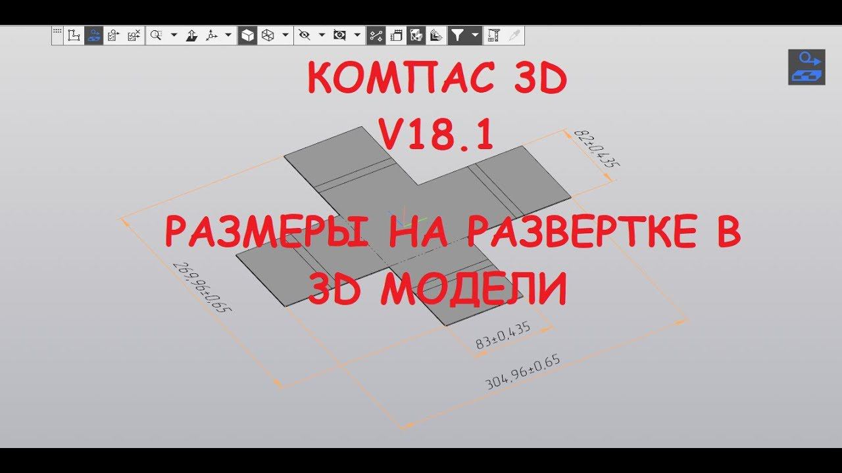Screen dimensions: 842x473
Task: Toggle the selection filter funnel
Action: 457,35
